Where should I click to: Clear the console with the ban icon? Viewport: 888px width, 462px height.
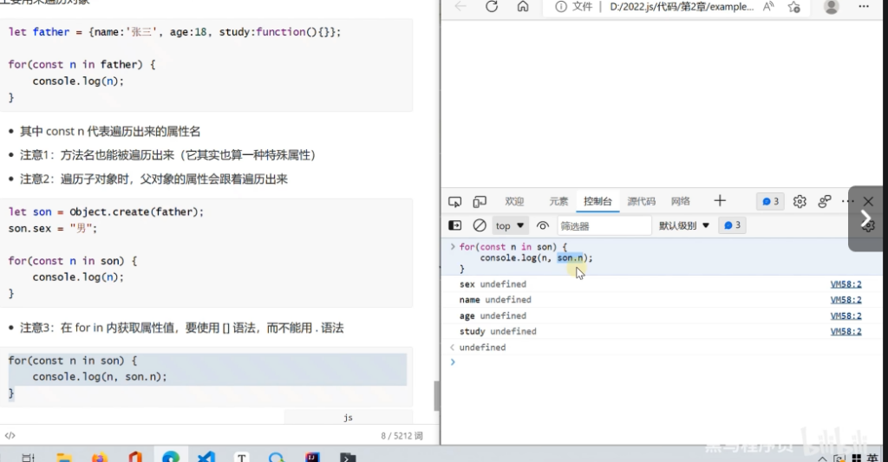click(480, 225)
